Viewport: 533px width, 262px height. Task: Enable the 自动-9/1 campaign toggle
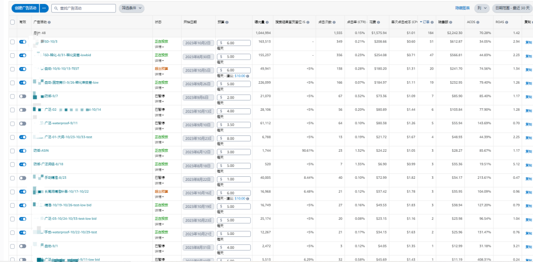(x=23, y=246)
